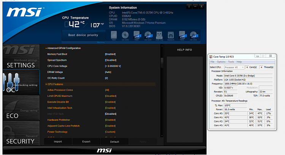
Task: Open the Select CPU dropdown in Core Temp
Action: click(x=234, y=67)
